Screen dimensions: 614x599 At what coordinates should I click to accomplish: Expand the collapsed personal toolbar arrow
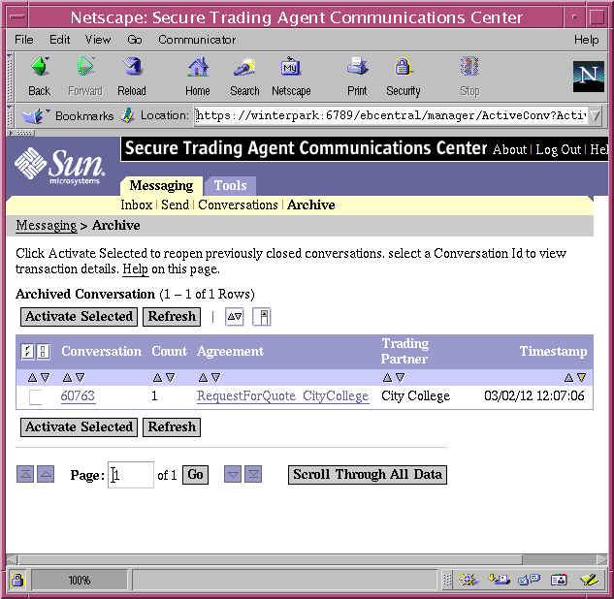coord(21,133)
